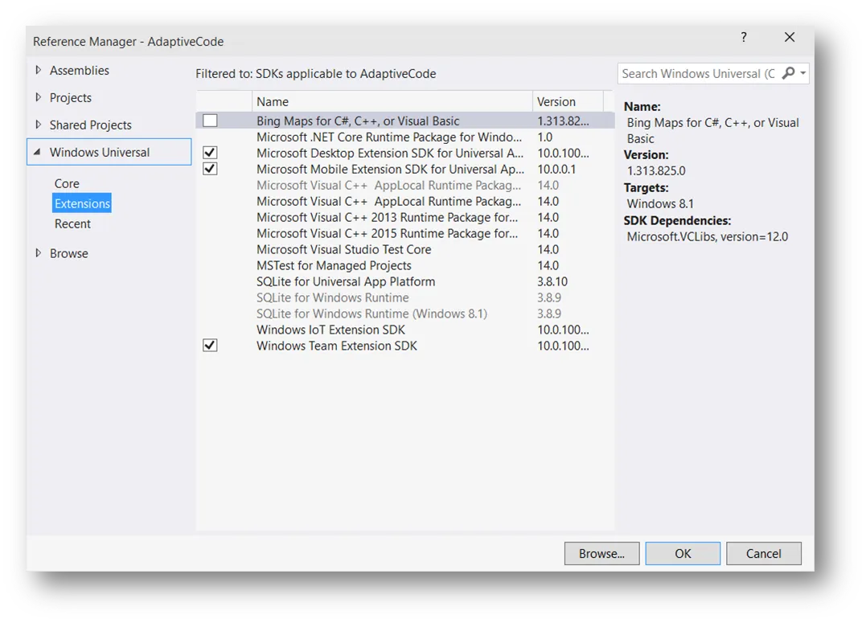This screenshot has height=623, width=866.
Task: Open the search options dropdown arrow
Action: (x=803, y=73)
